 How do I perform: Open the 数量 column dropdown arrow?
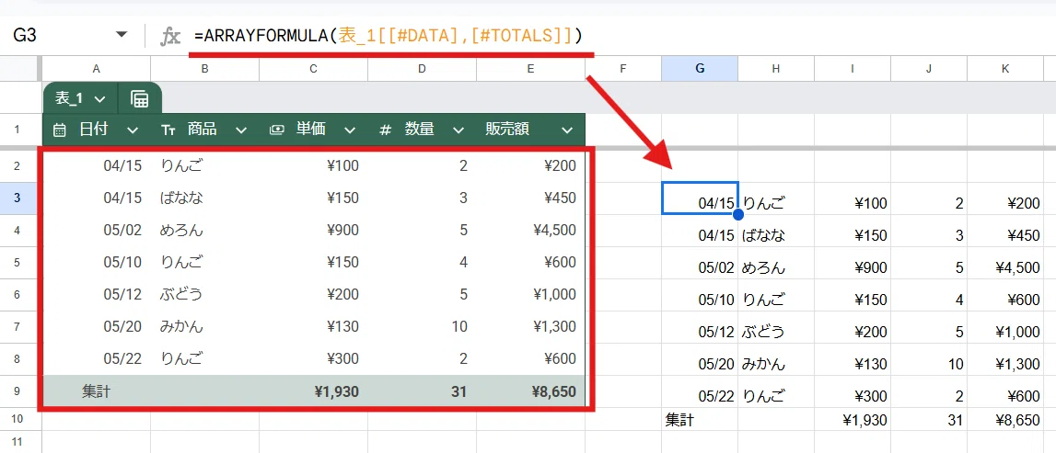458,130
